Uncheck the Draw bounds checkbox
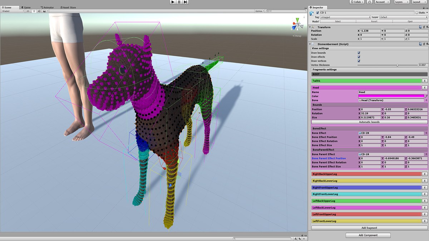429x241 pixels. pos(359,53)
